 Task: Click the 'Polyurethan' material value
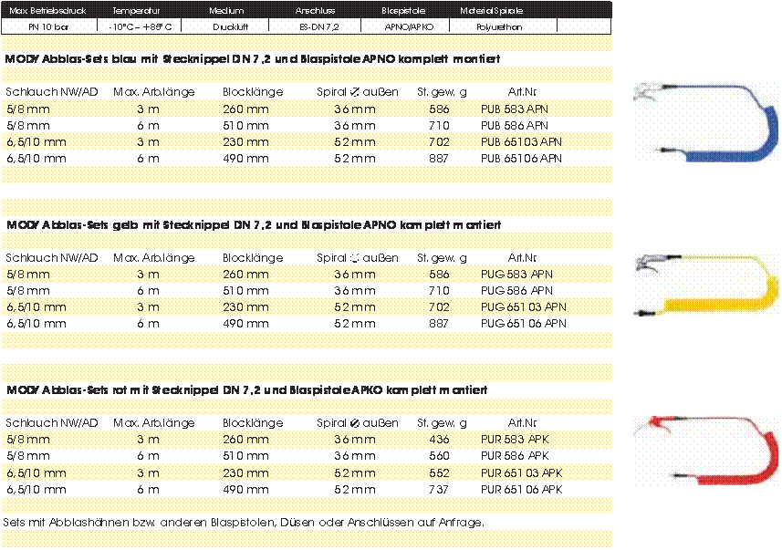tap(499, 27)
